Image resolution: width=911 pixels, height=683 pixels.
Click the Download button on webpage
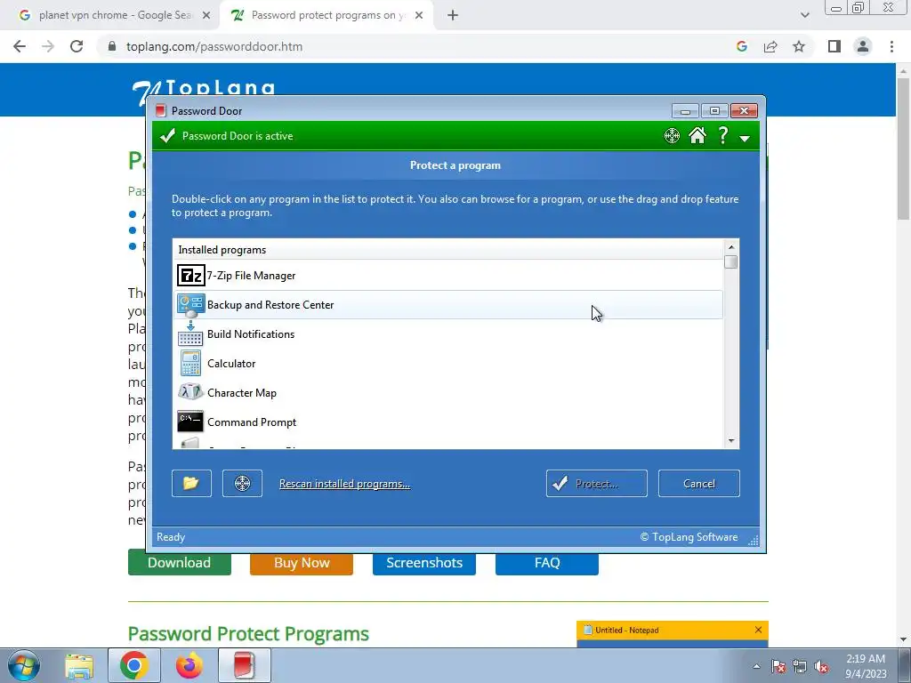point(180,562)
